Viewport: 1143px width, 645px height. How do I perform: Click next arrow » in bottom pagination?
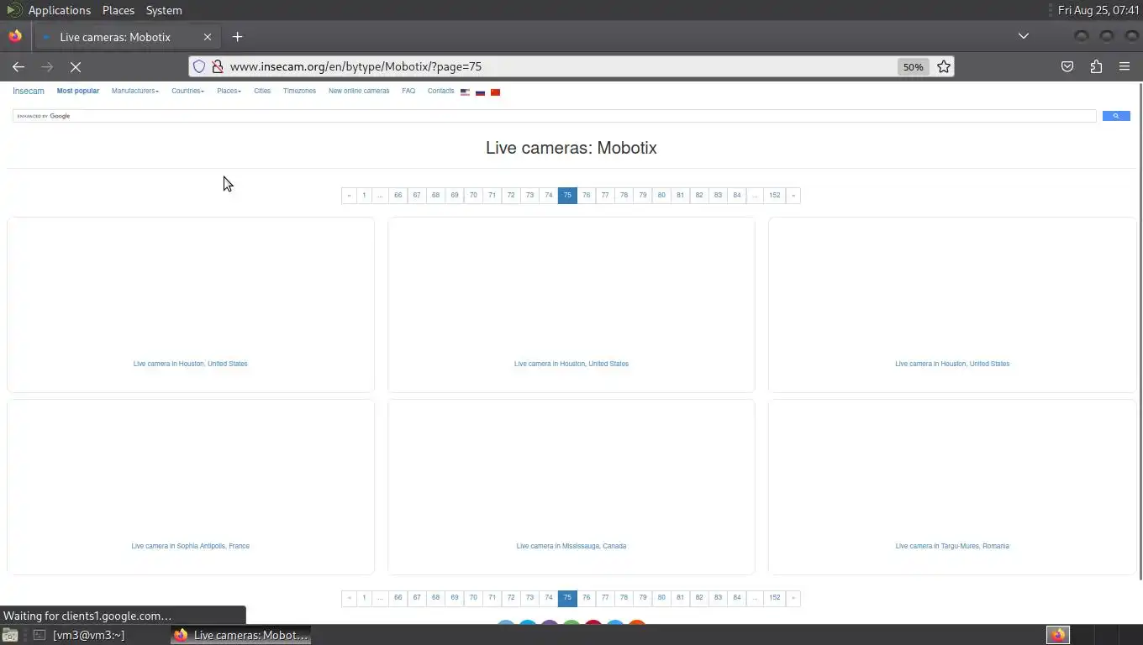pyautogui.click(x=793, y=598)
